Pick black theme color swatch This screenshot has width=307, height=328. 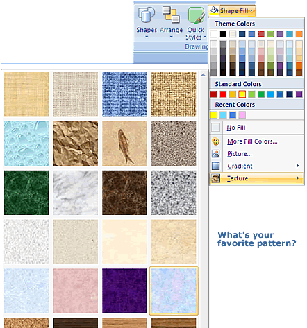[223, 34]
